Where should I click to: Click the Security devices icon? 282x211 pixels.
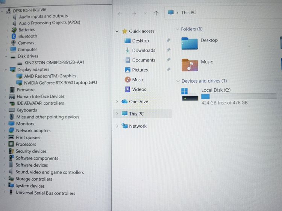pyautogui.click(x=11, y=151)
